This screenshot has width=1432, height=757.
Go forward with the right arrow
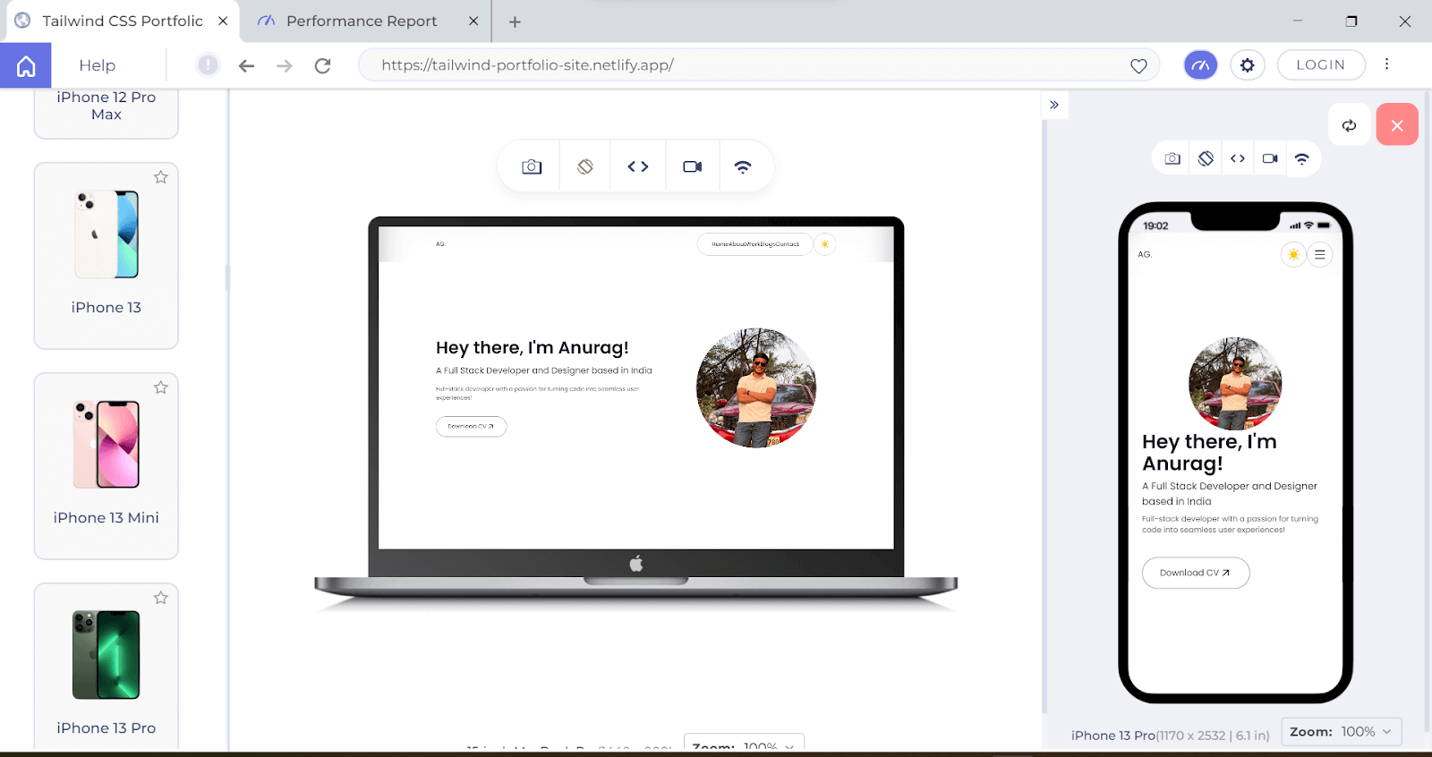[x=285, y=65]
